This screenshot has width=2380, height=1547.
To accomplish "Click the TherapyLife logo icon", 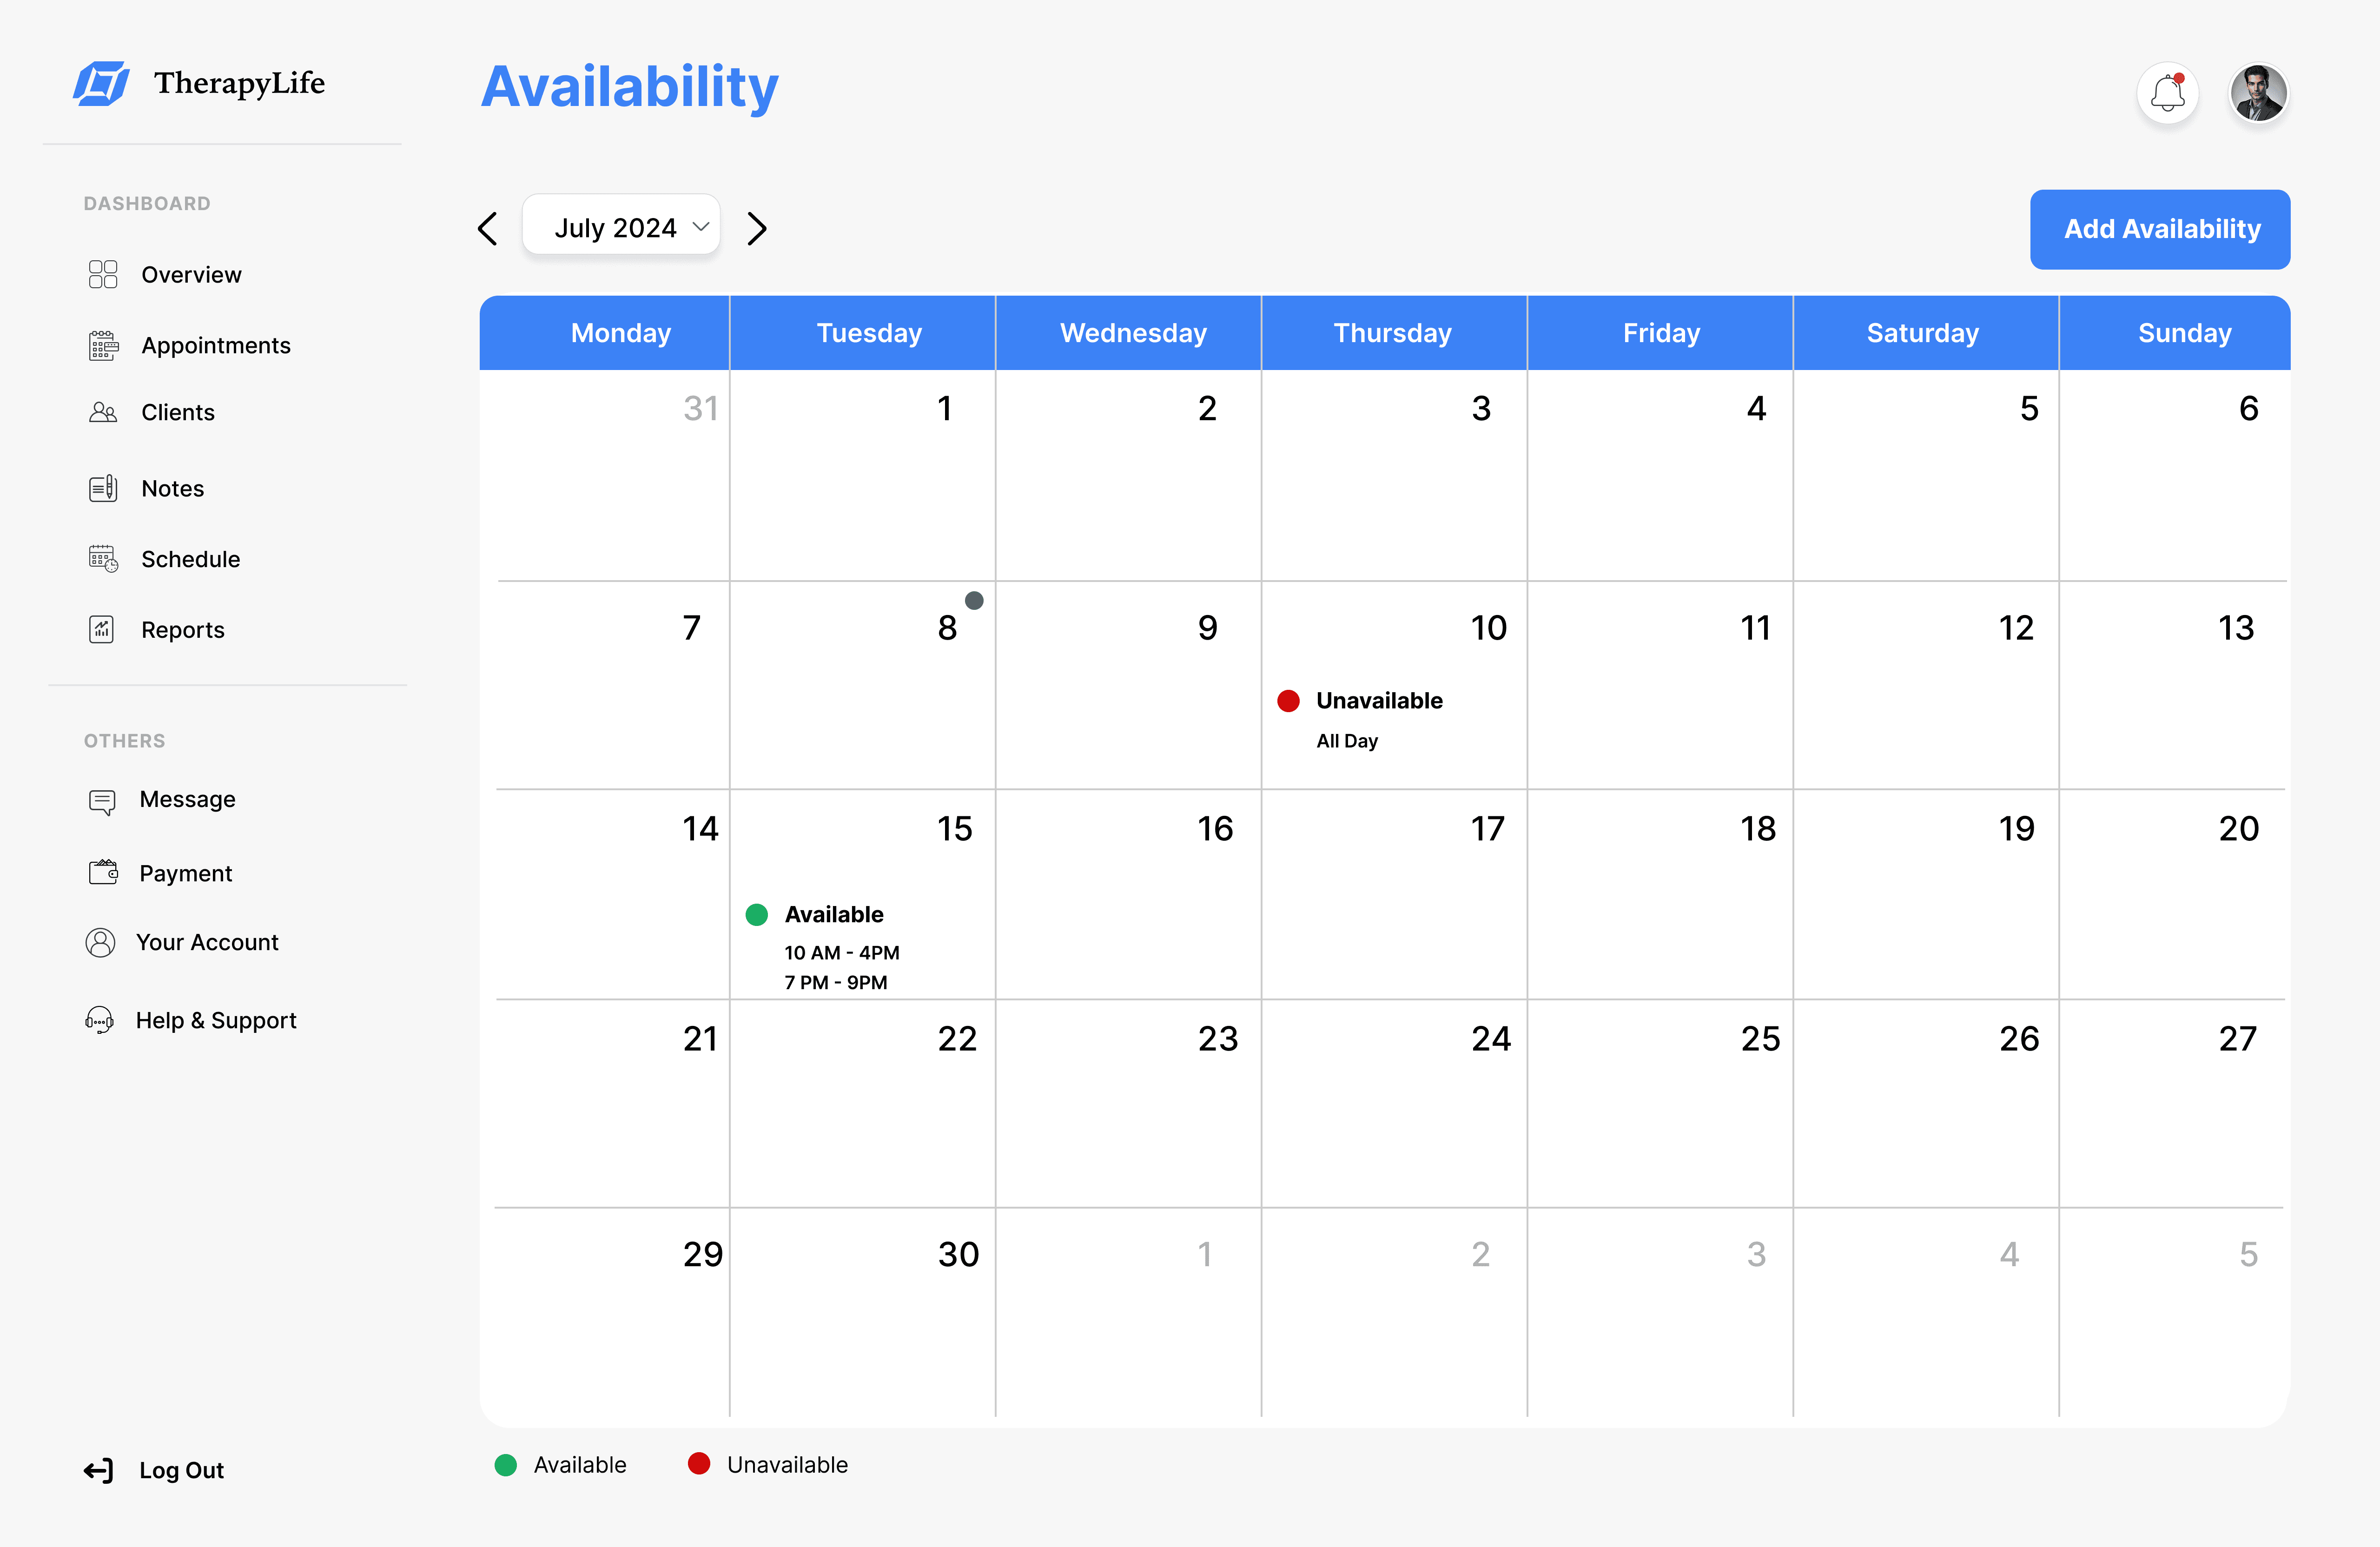I will pos(101,83).
